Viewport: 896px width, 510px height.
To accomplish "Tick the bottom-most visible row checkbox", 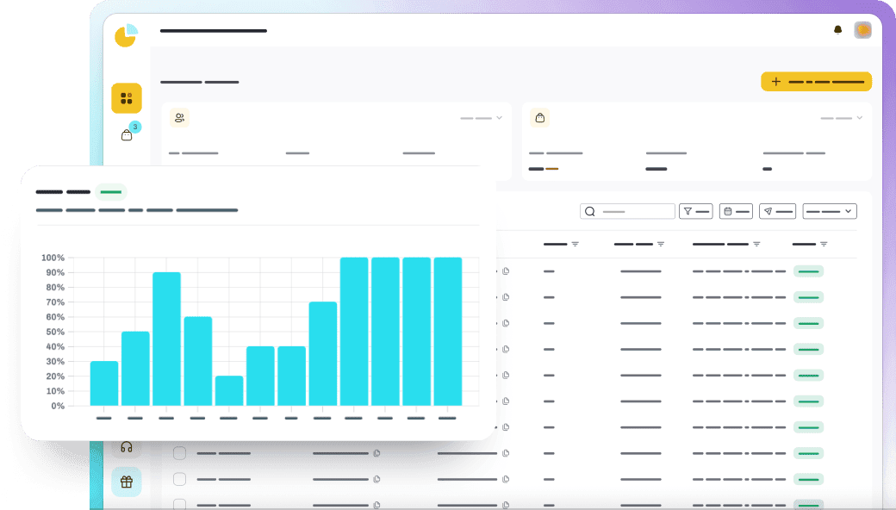I will click(179, 503).
